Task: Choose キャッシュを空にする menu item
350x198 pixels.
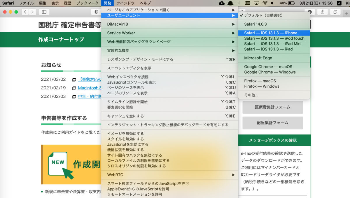Action: click(x=170, y=116)
